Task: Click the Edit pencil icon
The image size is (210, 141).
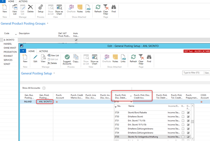Action: [35, 58]
